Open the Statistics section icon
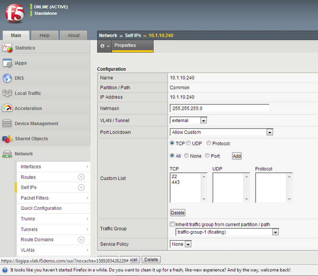Screen dimensions: 318x276 7,48
